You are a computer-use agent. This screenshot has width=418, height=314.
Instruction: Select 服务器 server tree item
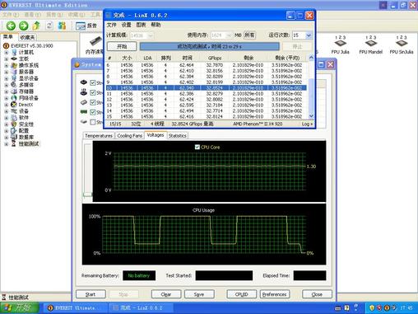coord(26,72)
